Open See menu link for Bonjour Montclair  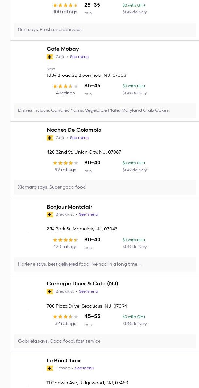(x=88, y=215)
